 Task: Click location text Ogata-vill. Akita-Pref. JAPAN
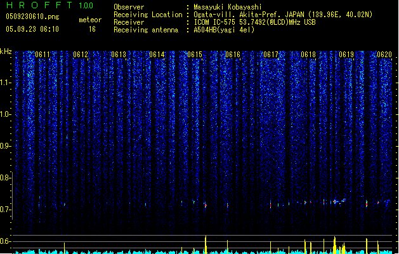click(250, 15)
